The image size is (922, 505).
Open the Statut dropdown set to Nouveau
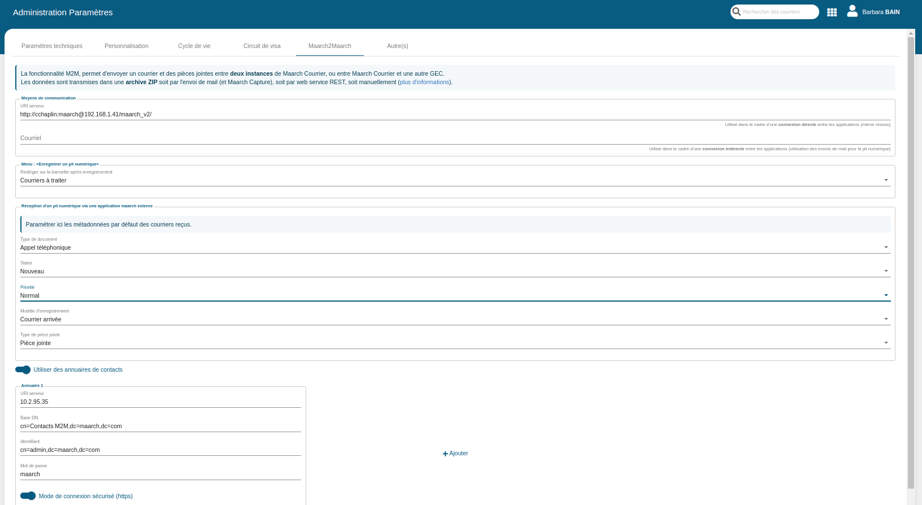[455, 271]
